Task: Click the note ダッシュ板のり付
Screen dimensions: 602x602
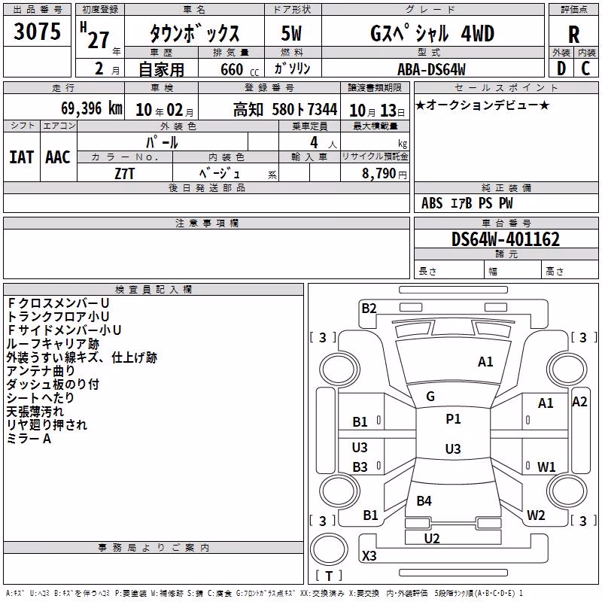Action: pyautogui.click(x=53, y=384)
